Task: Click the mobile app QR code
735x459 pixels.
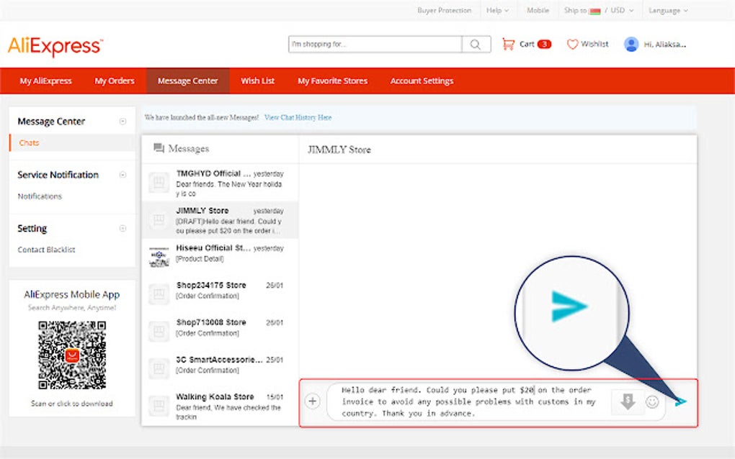Action: tap(72, 355)
